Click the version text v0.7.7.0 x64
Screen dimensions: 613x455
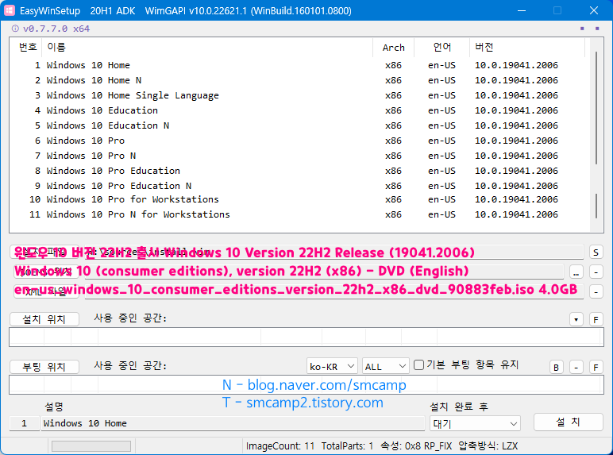click(x=56, y=29)
